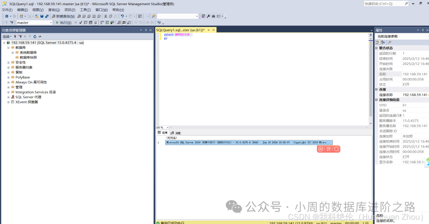The height and width of the screenshot is (224, 429).
Task: Click the Results to Text icon
Action: (119, 22)
